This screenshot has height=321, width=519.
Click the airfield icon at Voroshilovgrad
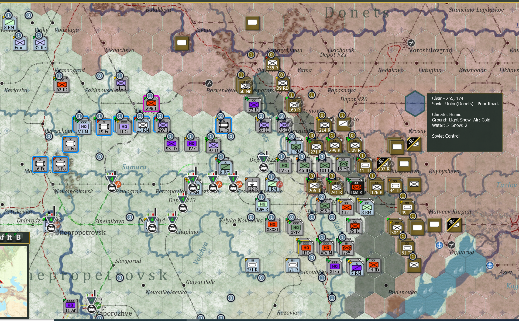tap(411, 43)
